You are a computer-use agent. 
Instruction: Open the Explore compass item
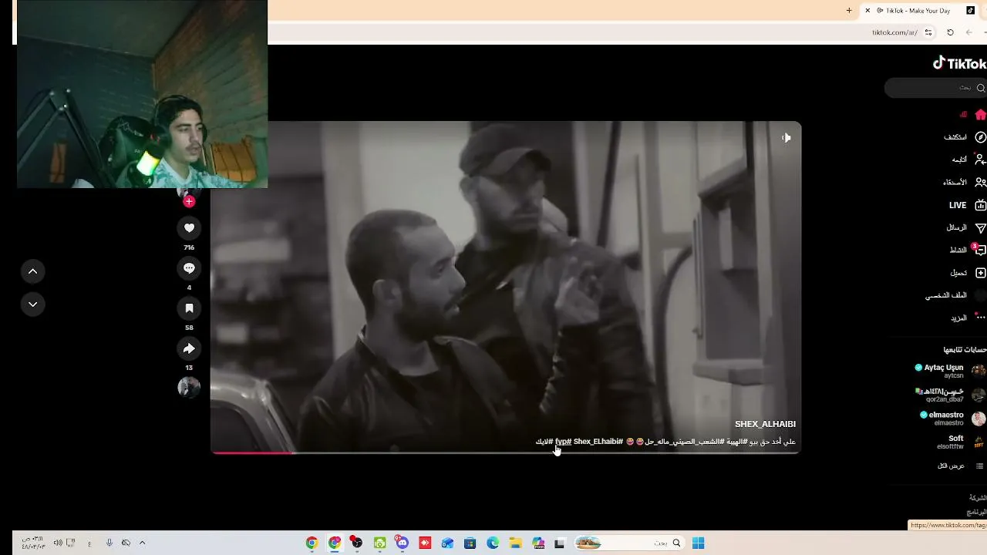(x=965, y=137)
